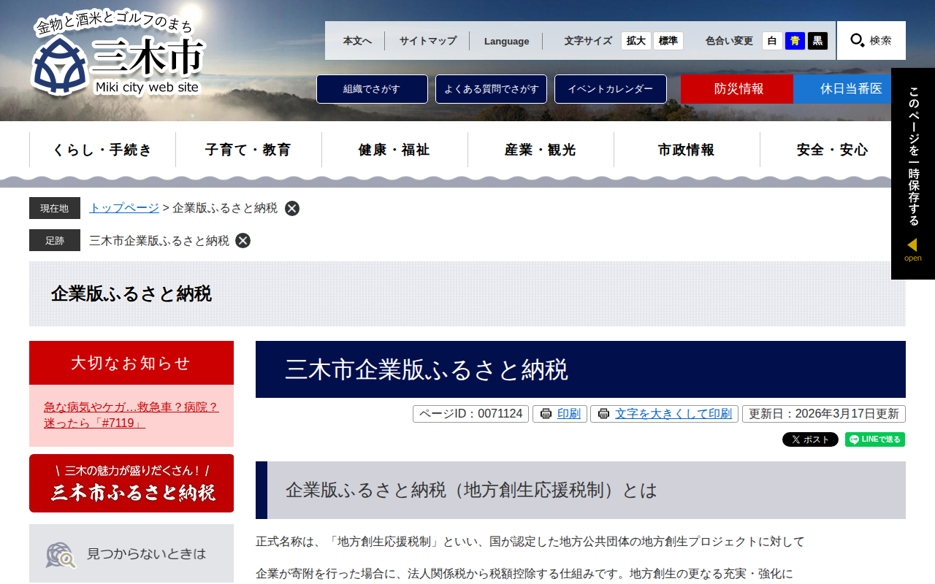Jump to 本文へ
The image size is (935, 584).
357,41
